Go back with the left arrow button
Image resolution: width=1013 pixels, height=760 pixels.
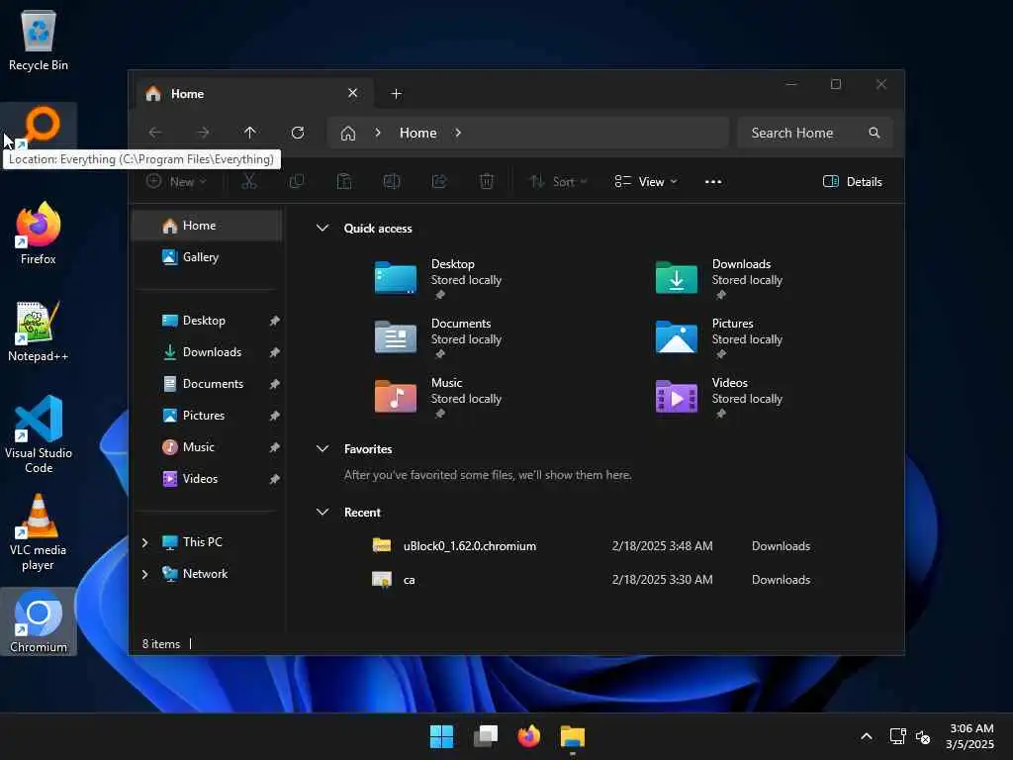click(x=155, y=133)
